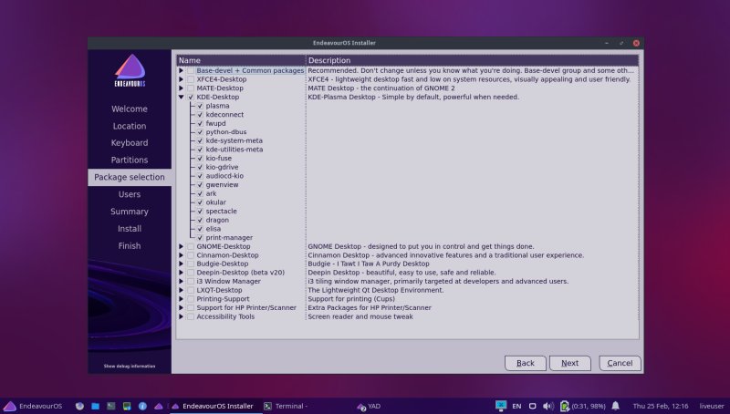Open the partition manager panel launcher
Image resolution: width=730 pixels, height=414 pixels.
(127, 406)
